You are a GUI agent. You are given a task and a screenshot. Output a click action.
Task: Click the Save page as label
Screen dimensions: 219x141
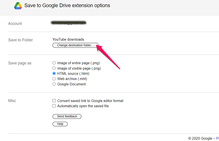20,63
